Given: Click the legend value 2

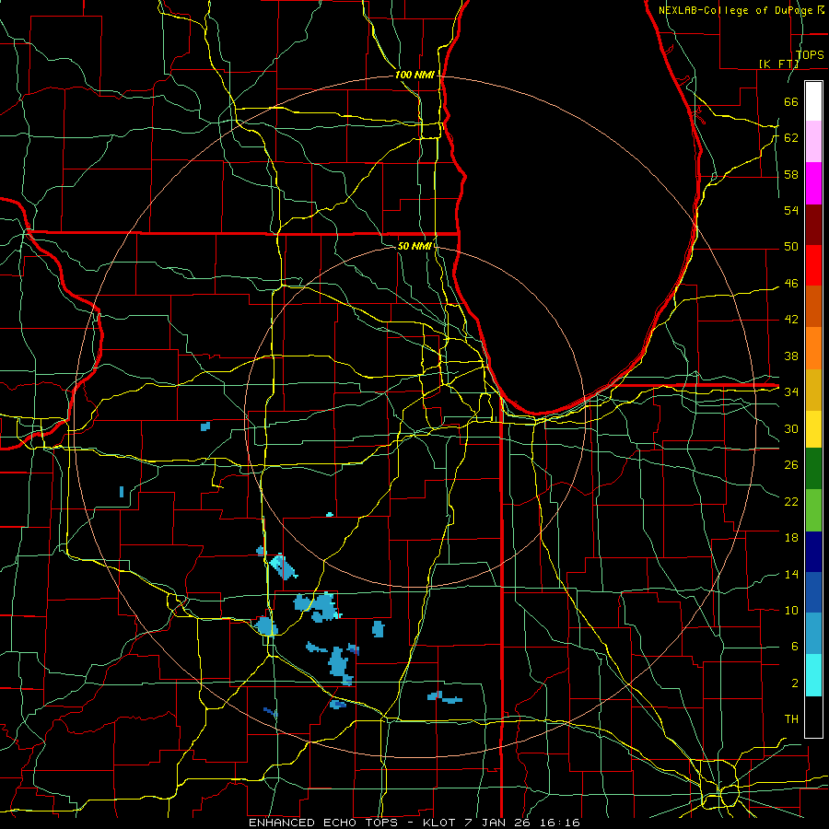Looking at the screenshot, I should pyautogui.click(x=795, y=683).
